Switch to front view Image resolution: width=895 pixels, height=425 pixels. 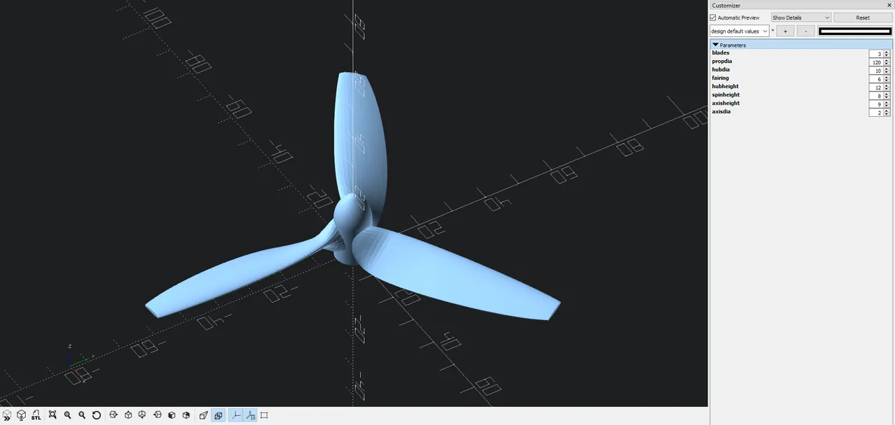click(x=171, y=415)
